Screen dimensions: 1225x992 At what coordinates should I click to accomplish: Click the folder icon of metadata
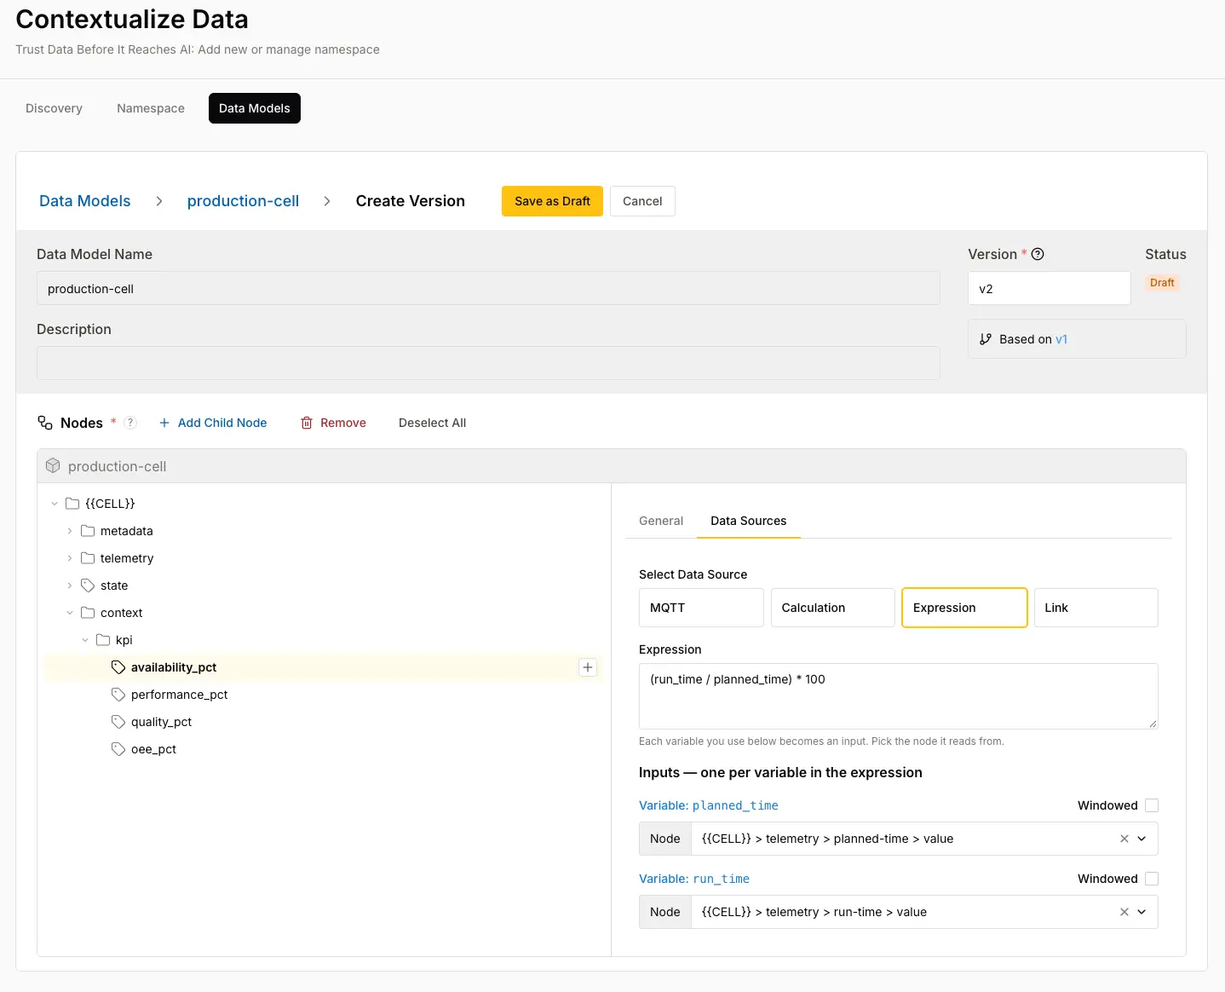pyautogui.click(x=88, y=531)
